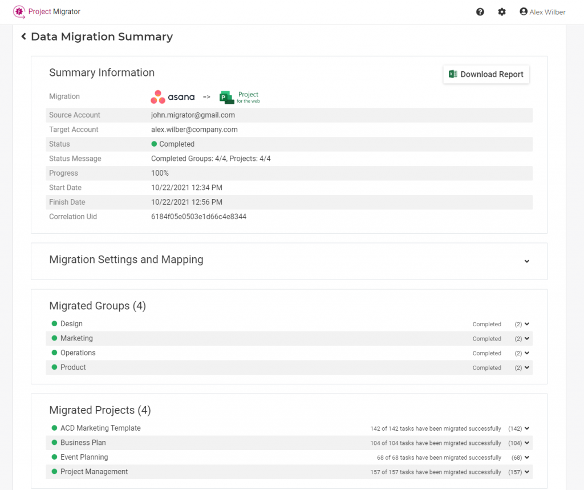
Task: Expand the Business Plan project tasks
Action: (527, 443)
